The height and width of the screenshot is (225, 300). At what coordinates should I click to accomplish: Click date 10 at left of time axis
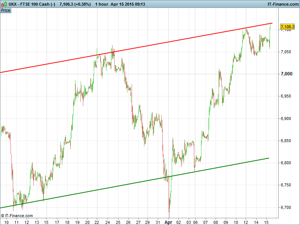click(6, 222)
